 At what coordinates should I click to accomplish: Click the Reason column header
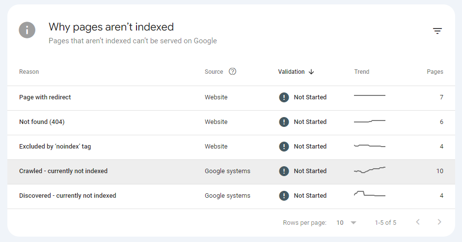(29, 72)
